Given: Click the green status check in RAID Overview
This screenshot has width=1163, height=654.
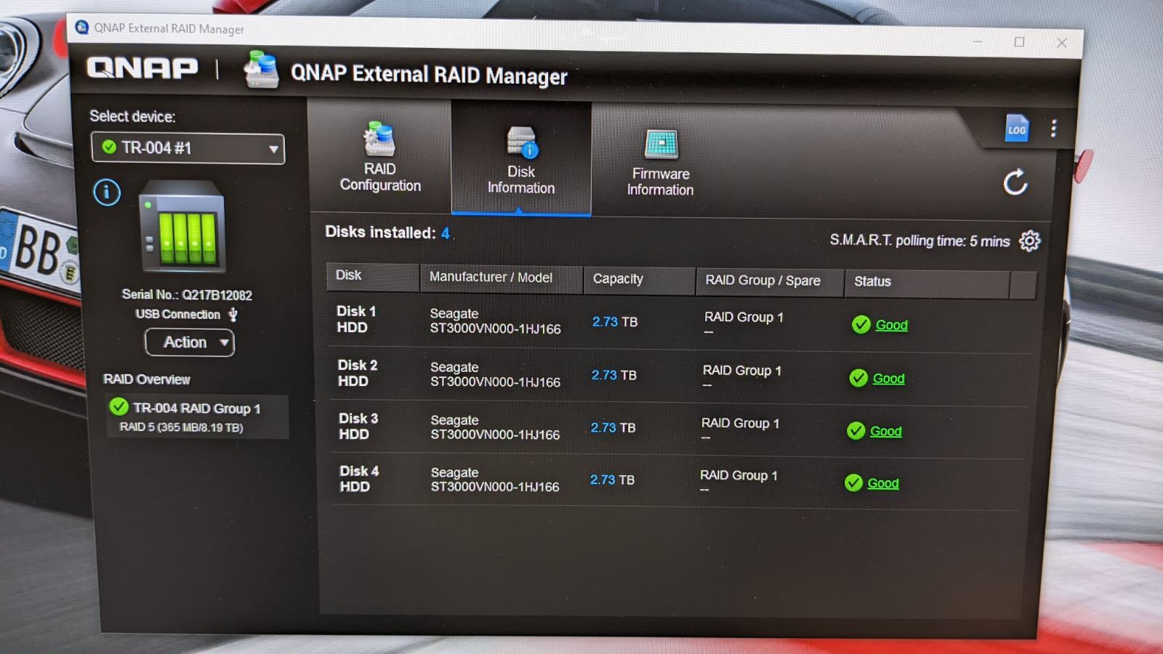Looking at the screenshot, I should coord(118,406).
